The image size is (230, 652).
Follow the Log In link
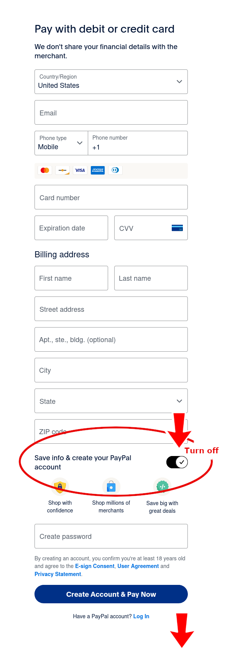141,616
